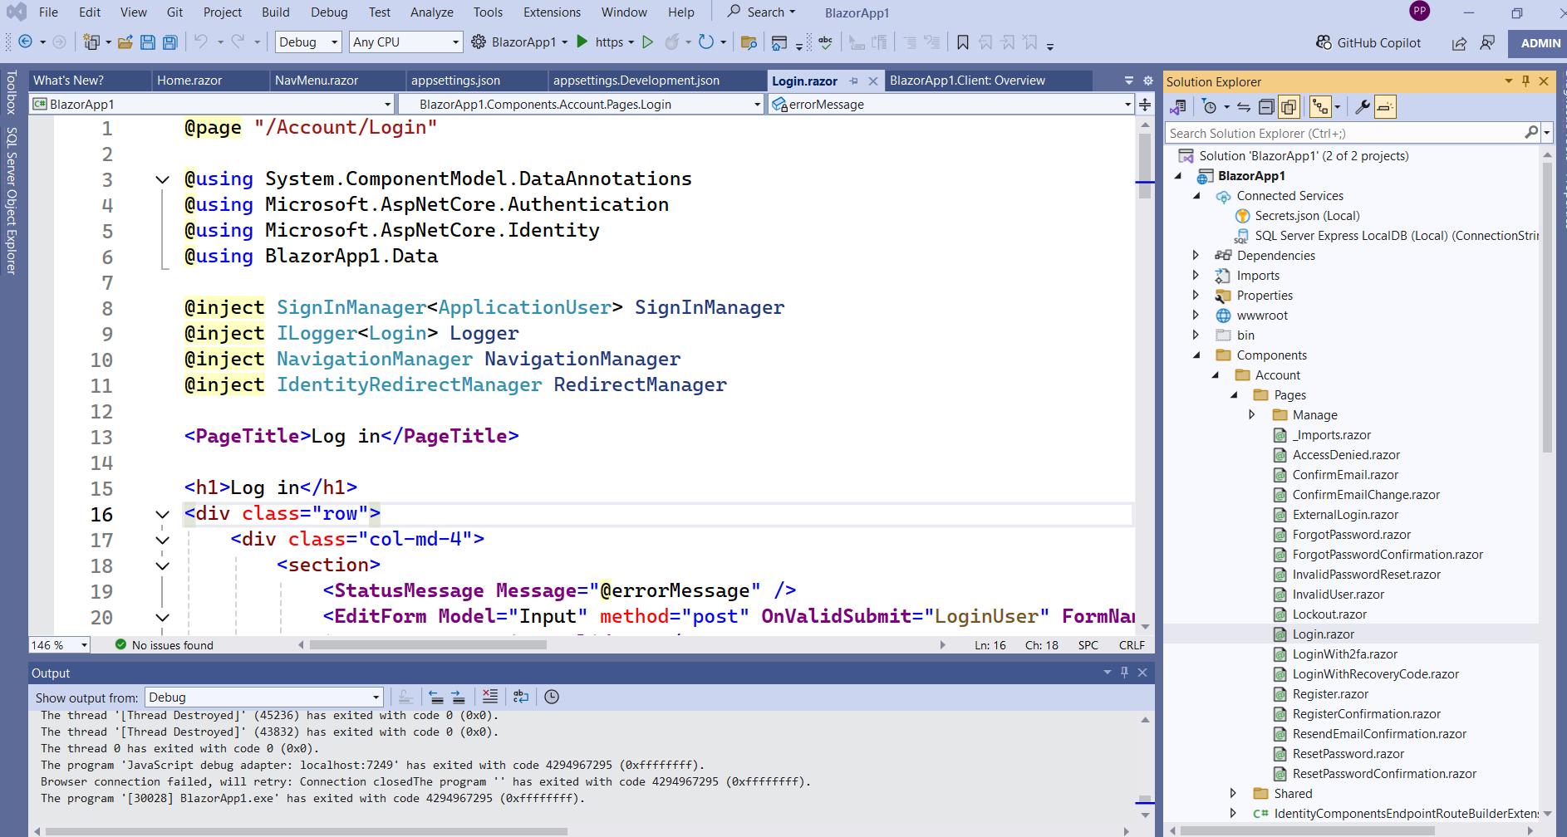Open the Build menu
The height and width of the screenshot is (837, 1567).
click(x=275, y=12)
